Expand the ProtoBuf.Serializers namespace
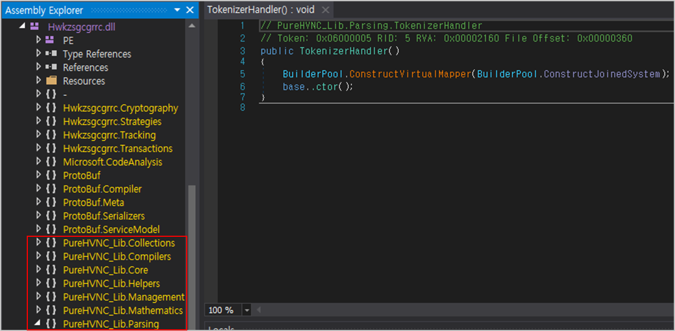The image size is (675, 331). point(38,216)
